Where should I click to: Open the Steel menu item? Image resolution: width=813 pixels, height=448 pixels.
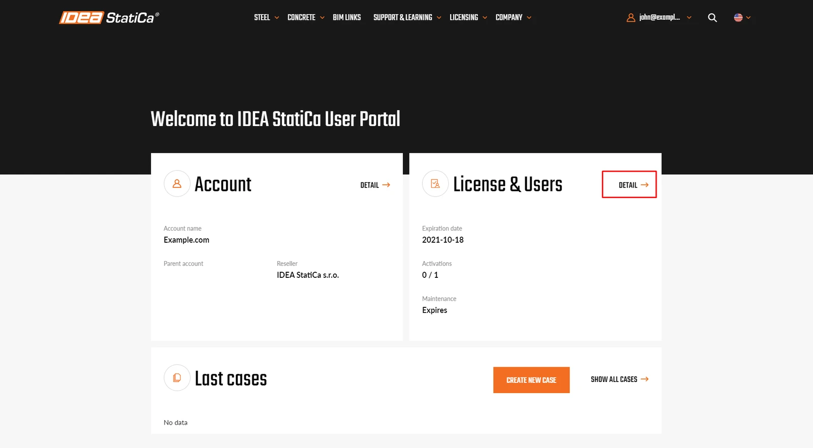[x=262, y=18]
